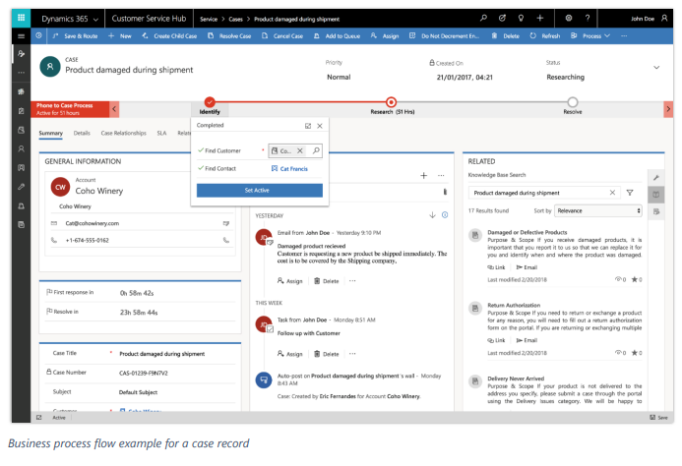Assign the Email from John Doe item
This screenshot has width=682, height=466.
(290, 281)
